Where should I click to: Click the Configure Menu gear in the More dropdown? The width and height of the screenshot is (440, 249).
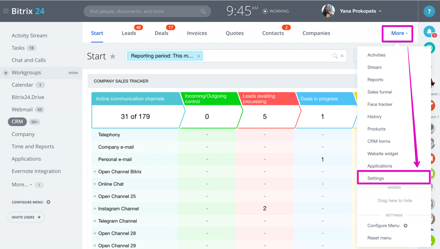pyautogui.click(x=406, y=225)
